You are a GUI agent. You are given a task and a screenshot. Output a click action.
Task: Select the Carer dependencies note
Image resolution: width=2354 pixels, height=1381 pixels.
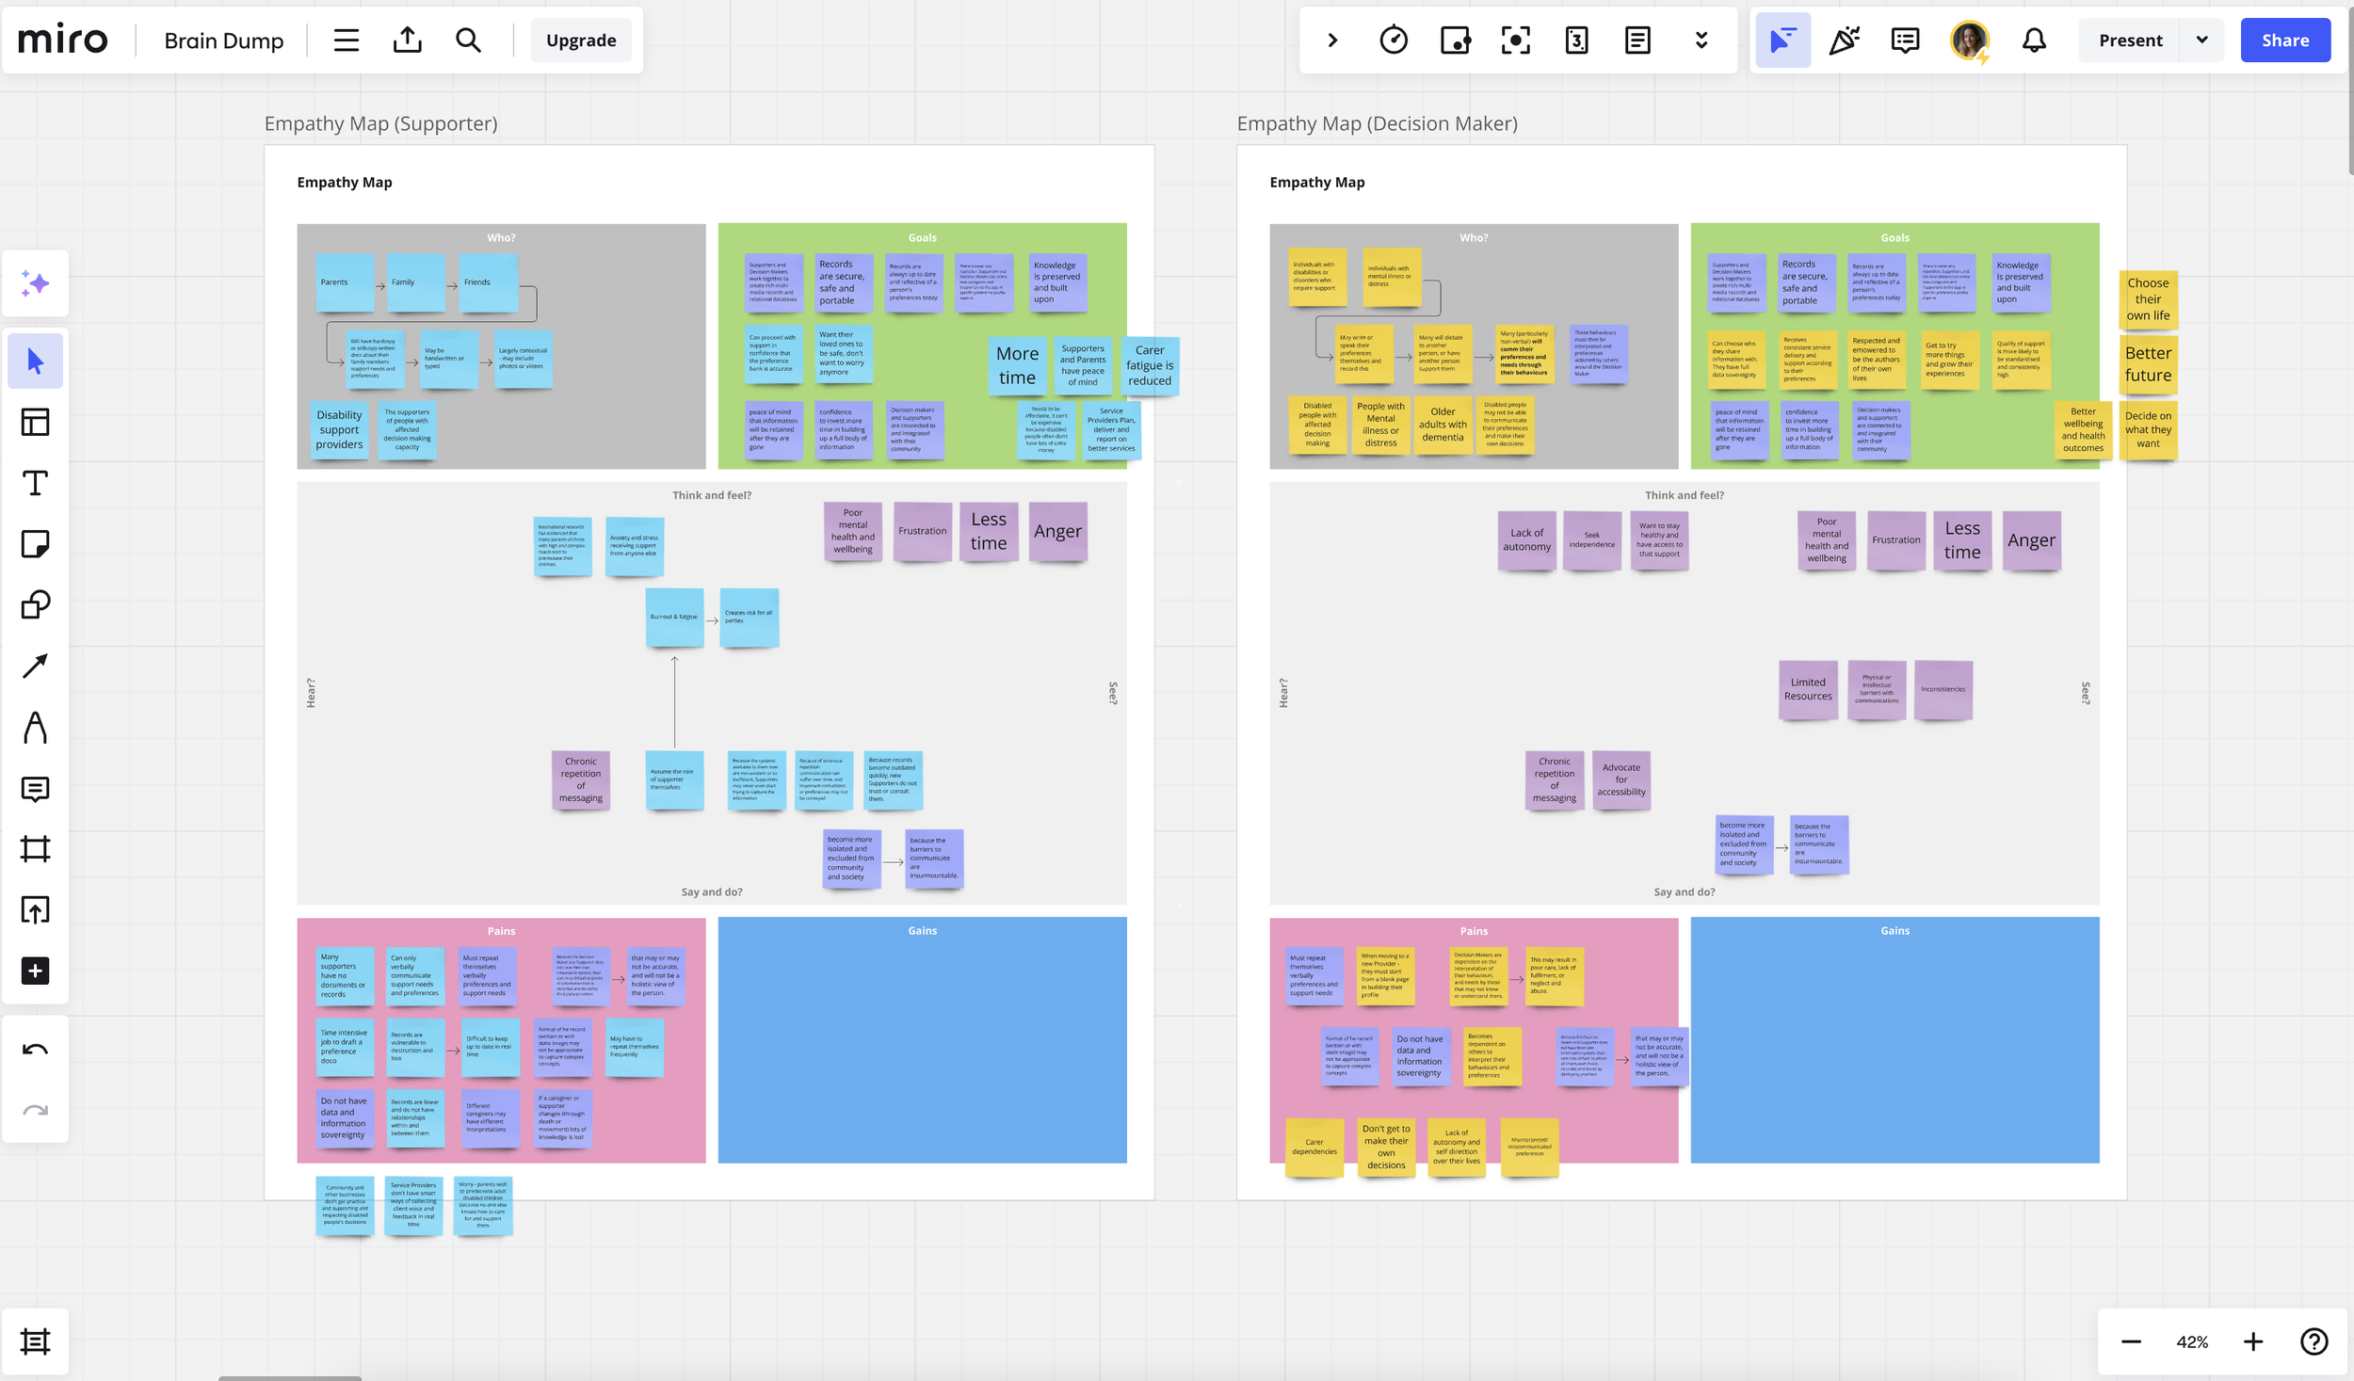1314,1147
